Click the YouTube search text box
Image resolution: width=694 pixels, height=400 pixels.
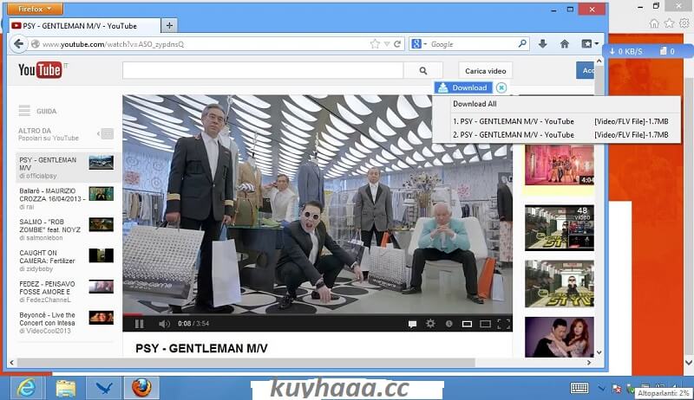(x=263, y=71)
